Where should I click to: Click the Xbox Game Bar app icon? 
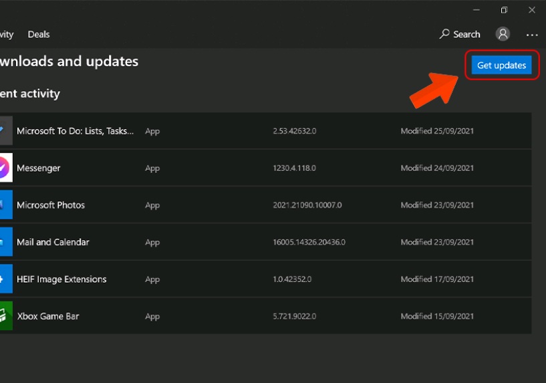click(x=6, y=315)
